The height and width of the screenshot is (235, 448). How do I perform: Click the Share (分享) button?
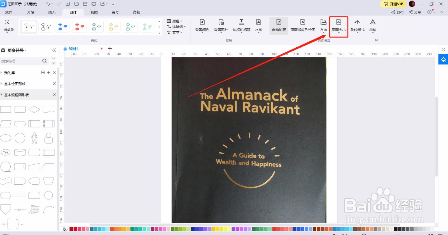click(415, 12)
